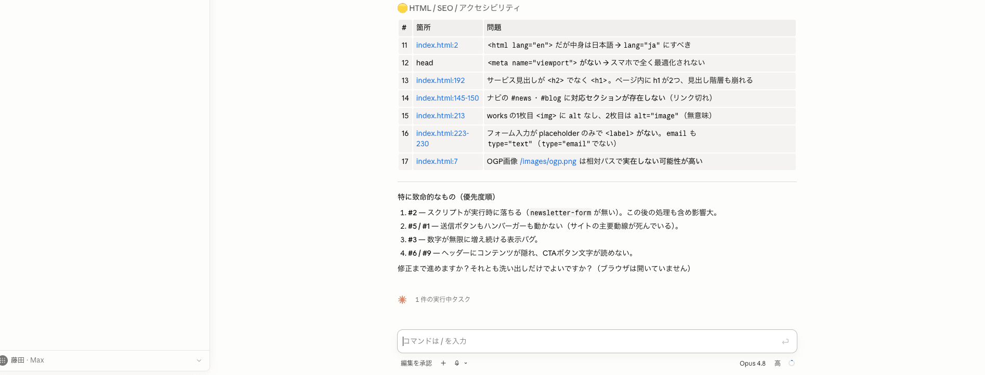
Task: Open the index.html:145-150 link
Action: 447,98
